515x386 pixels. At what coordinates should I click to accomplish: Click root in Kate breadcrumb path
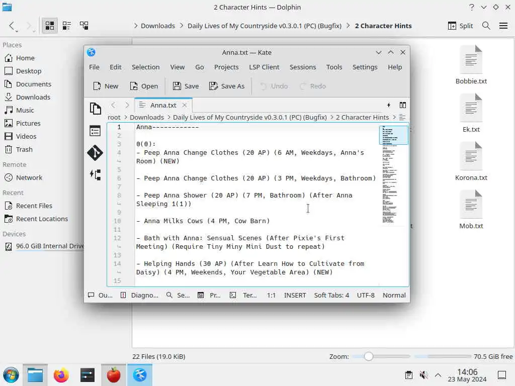tap(114, 117)
